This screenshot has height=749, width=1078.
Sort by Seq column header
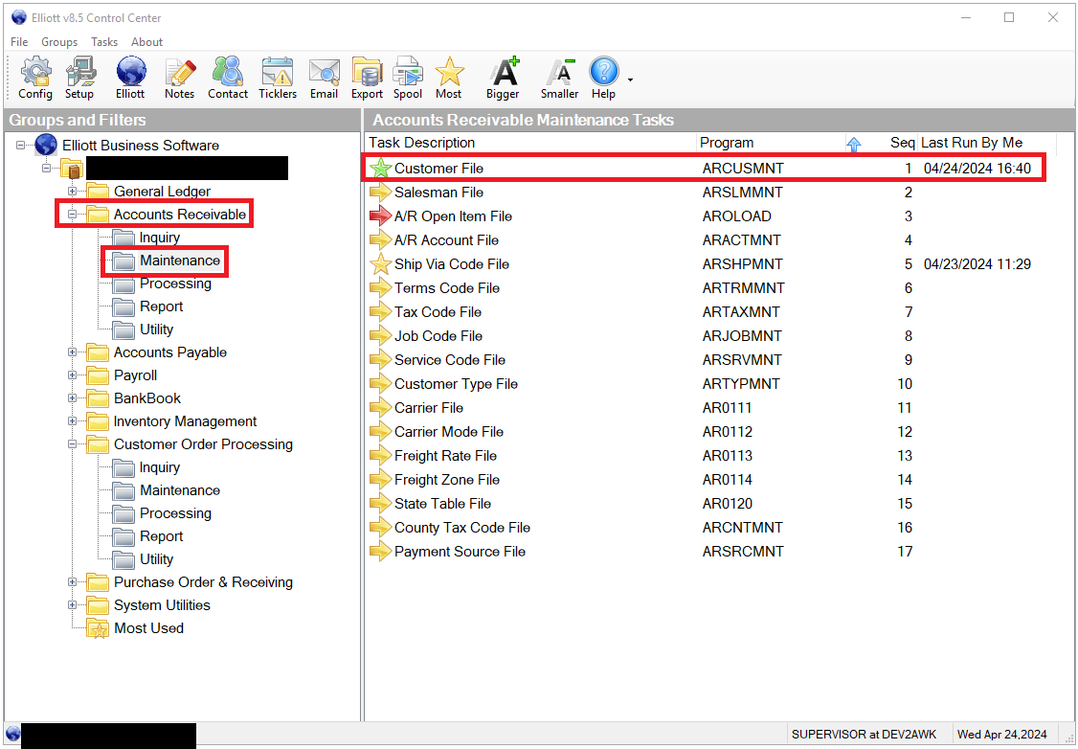902,143
